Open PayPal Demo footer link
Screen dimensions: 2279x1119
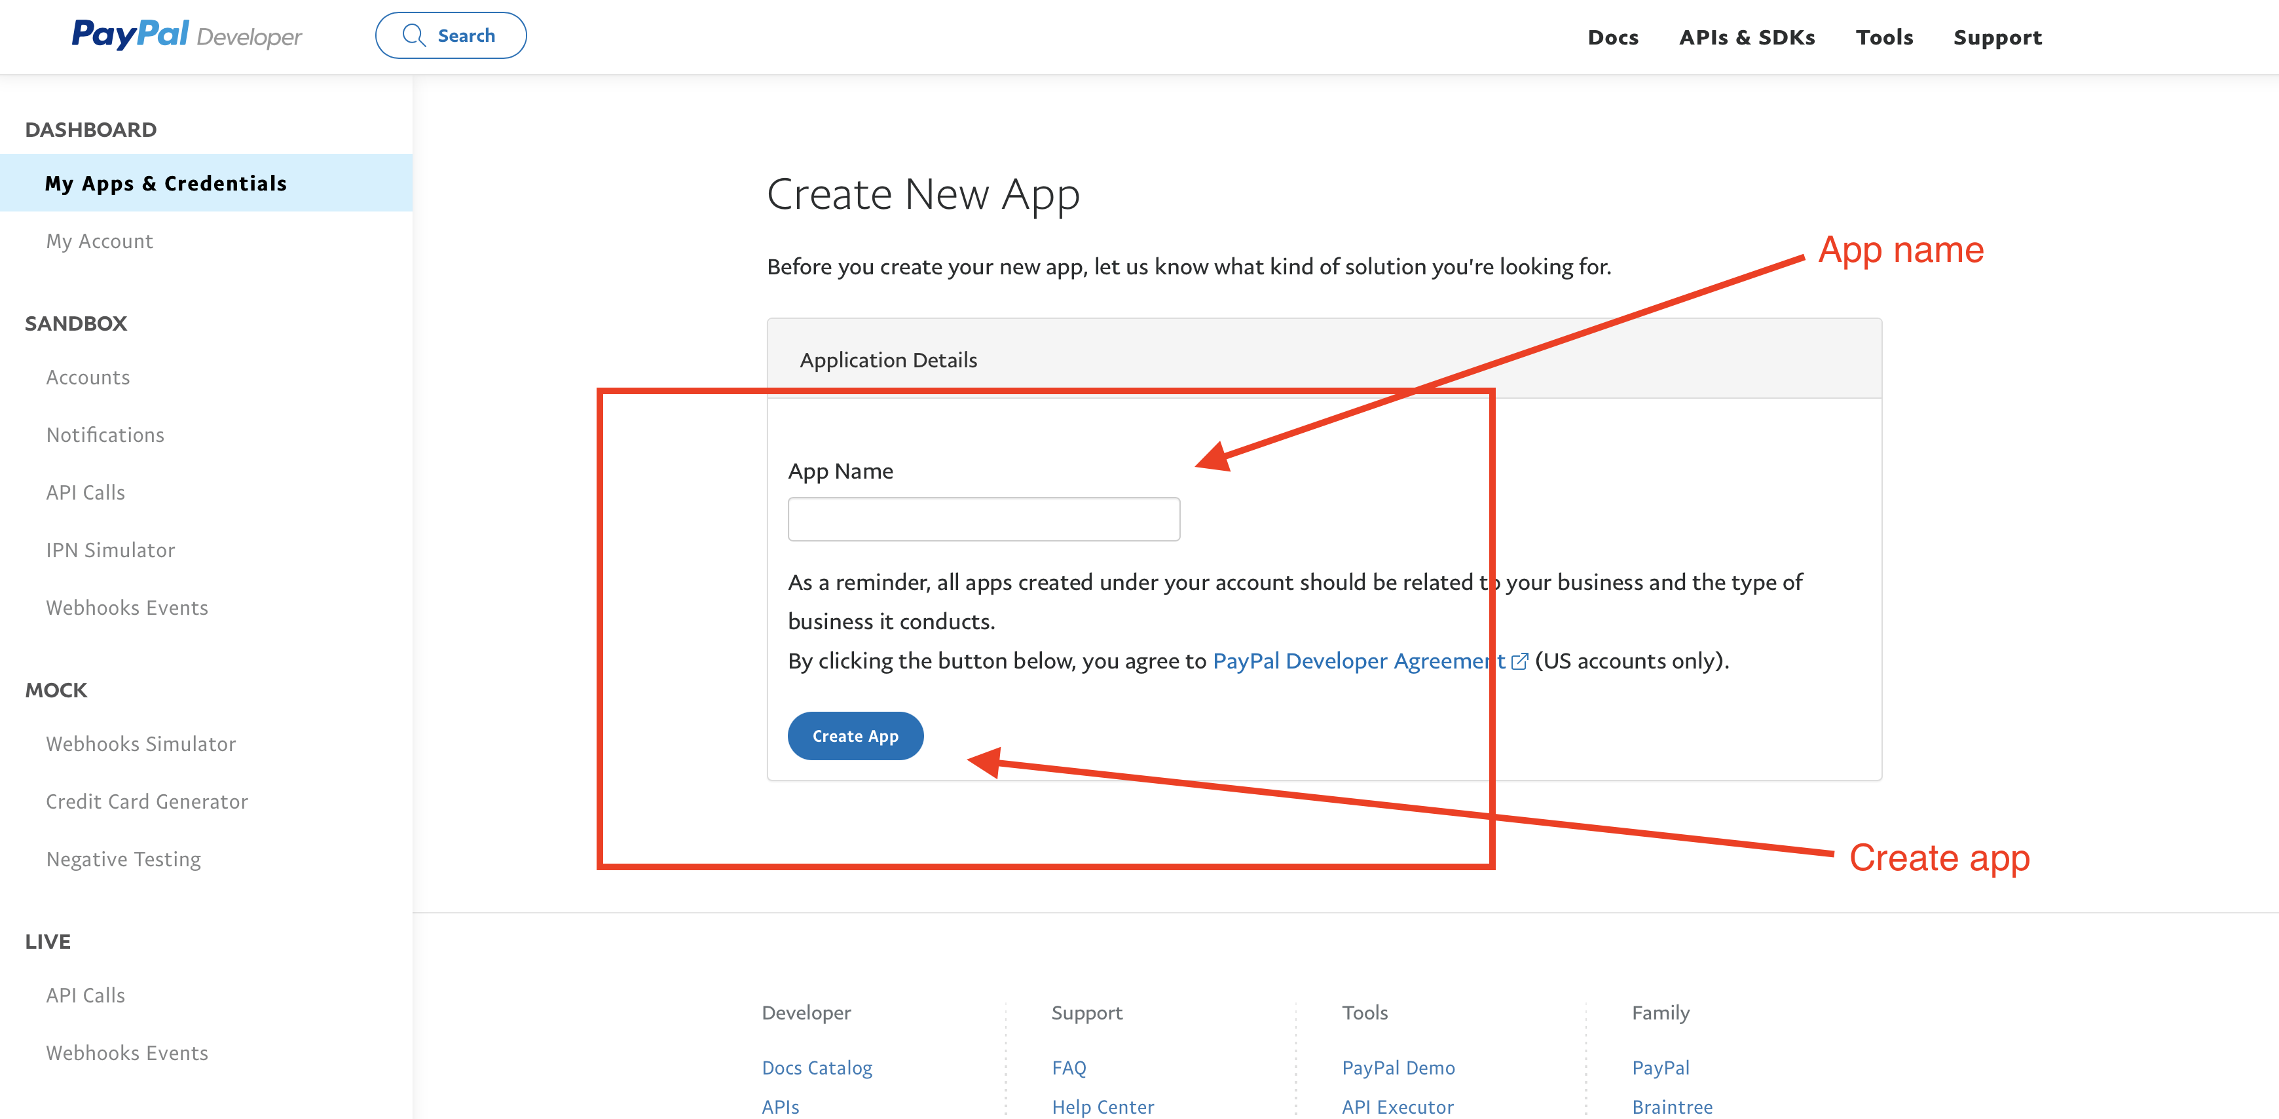pyautogui.click(x=1398, y=1068)
